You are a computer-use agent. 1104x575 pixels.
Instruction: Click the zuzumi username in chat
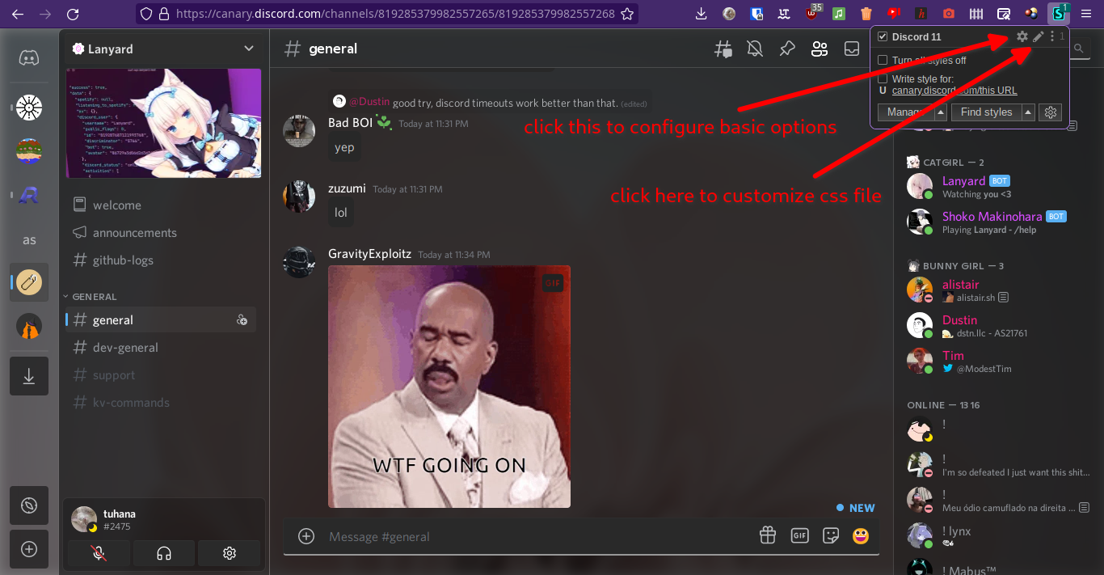pos(347,188)
